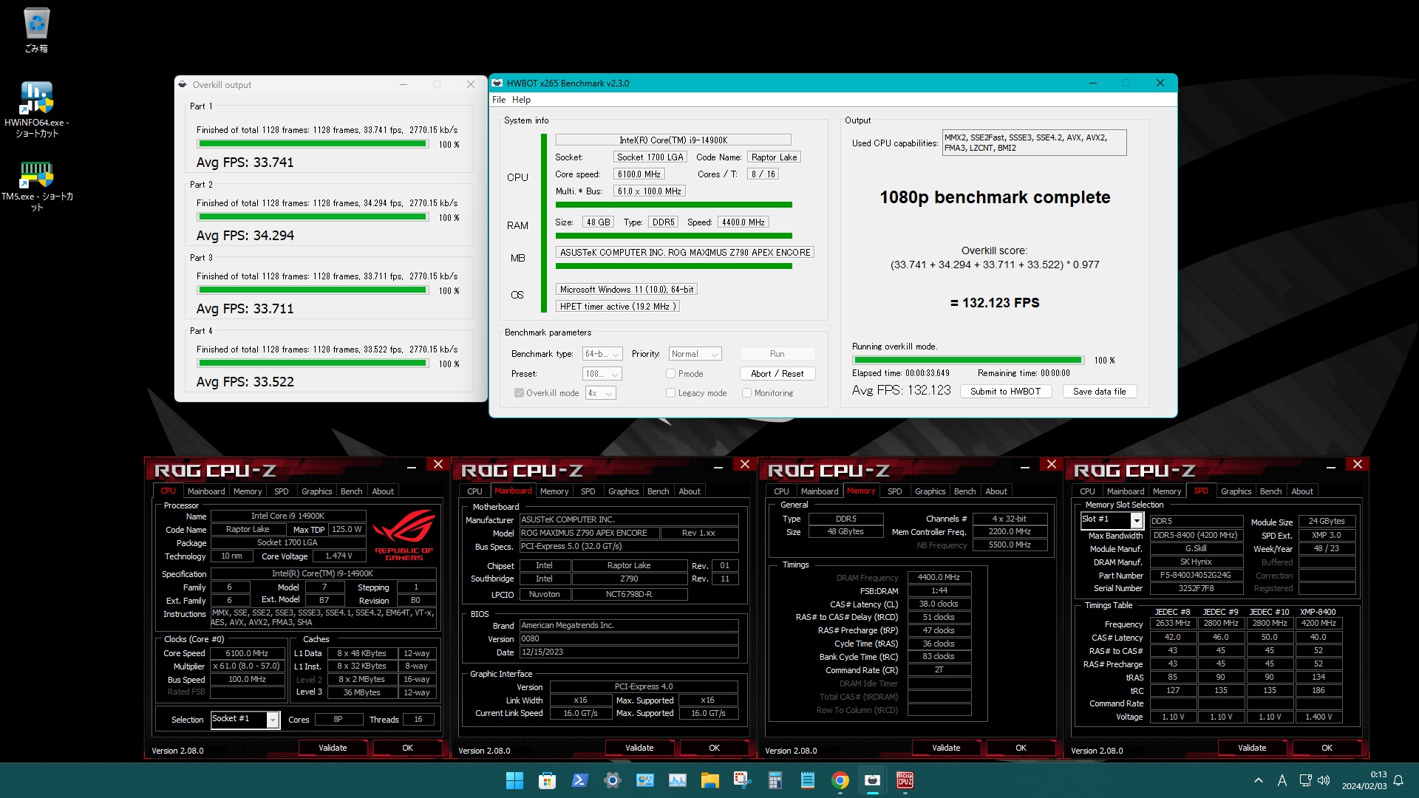Click Avg FPS: 34.294 in Part 2
This screenshot has height=798, width=1419.
point(245,236)
